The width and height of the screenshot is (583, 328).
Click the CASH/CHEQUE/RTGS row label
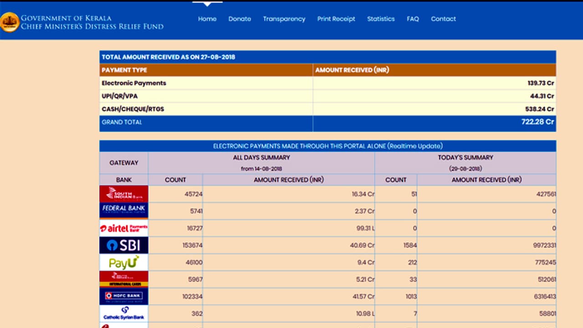click(x=133, y=109)
